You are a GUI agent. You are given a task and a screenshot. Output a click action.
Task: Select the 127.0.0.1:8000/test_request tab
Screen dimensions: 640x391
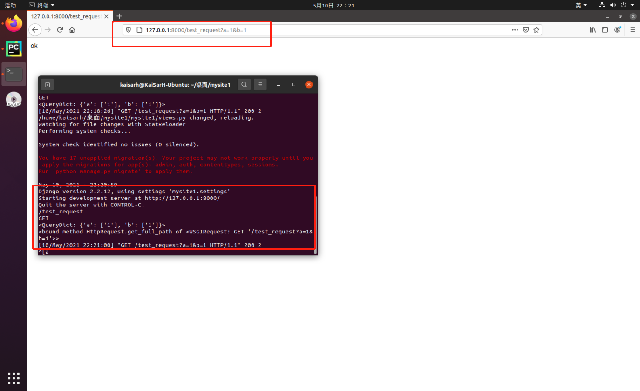coord(69,16)
